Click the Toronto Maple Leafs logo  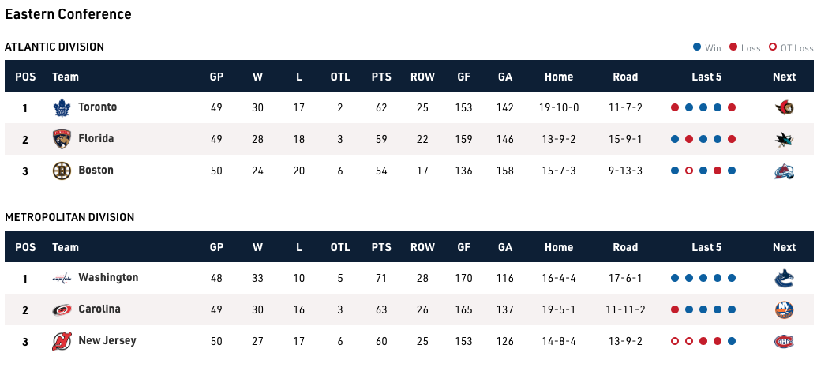click(62, 107)
